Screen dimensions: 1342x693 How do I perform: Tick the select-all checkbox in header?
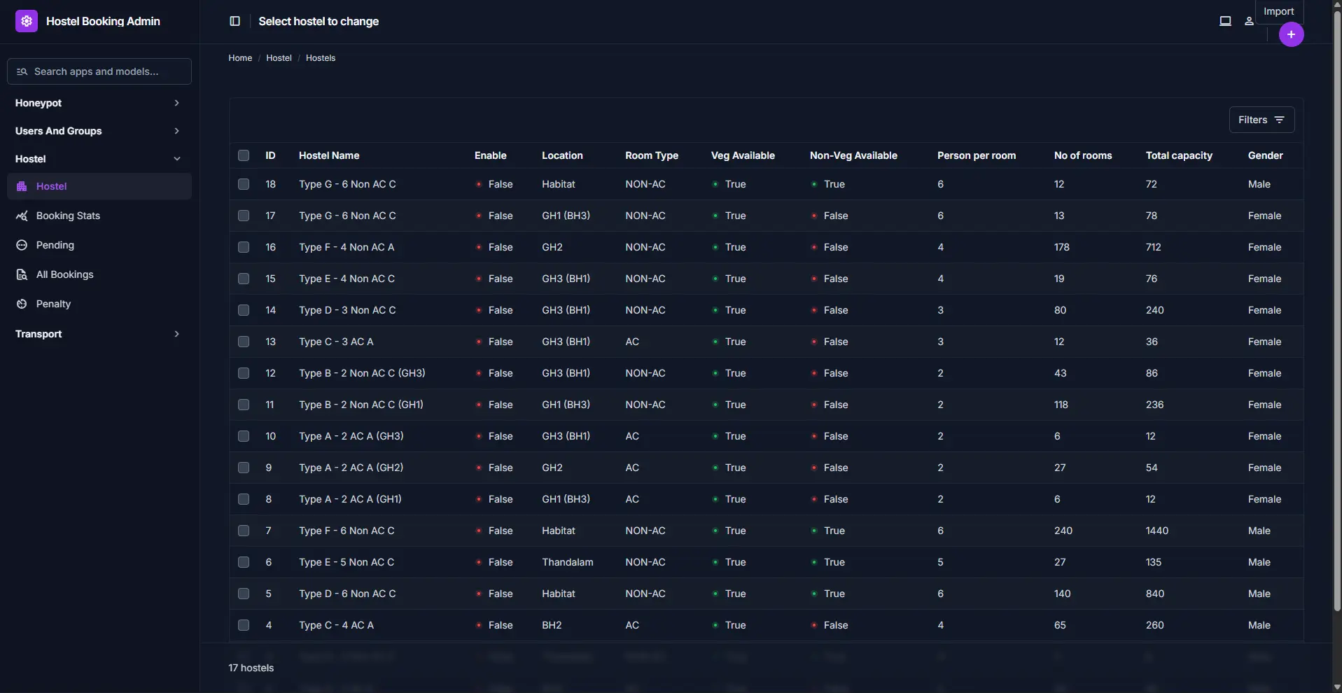click(x=244, y=155)
